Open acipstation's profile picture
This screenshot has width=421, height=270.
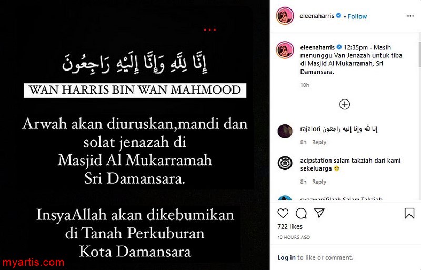285,163
